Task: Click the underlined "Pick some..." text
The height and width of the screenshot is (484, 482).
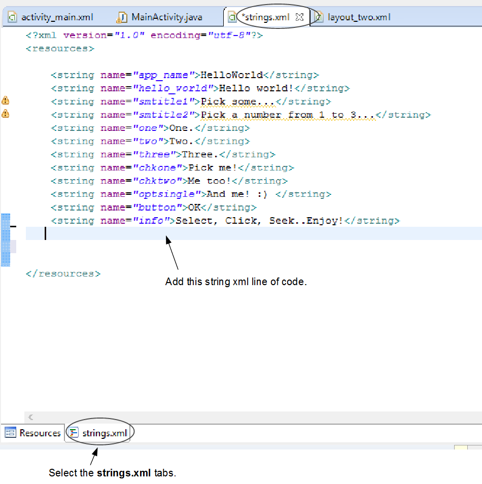Action: pyautogui.click(x=238, y=101)
